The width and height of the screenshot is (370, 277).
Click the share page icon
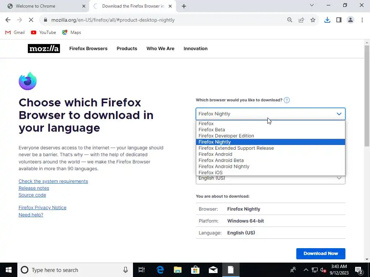pyautogui.click(x=301, y=20)
